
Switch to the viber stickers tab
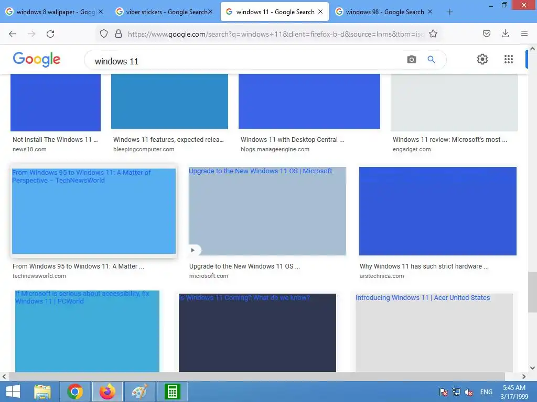[164, 12]
